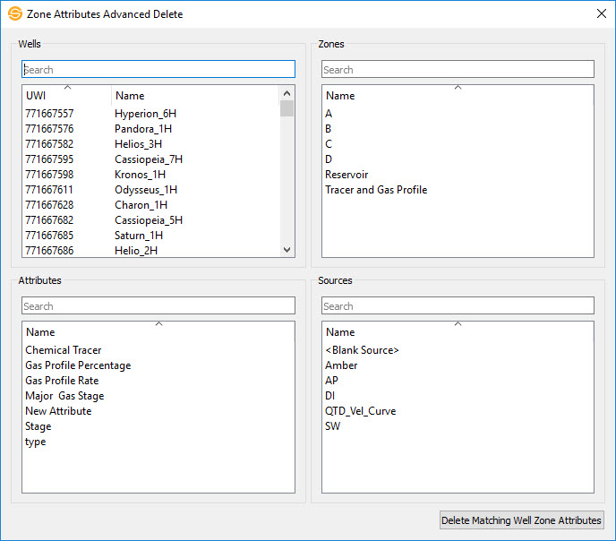Close the Zone Attributes Advanced Delete dialog
Screen dimensions: 616x541
601,14
